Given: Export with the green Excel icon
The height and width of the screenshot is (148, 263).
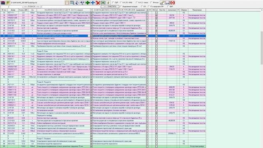Looking at the screenshot, I should pyautogui.click(x=103, y=2).
